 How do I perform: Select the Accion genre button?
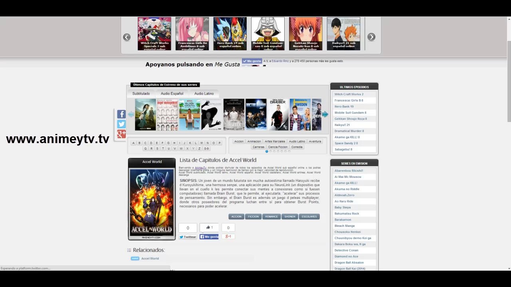tap(239, 141)
